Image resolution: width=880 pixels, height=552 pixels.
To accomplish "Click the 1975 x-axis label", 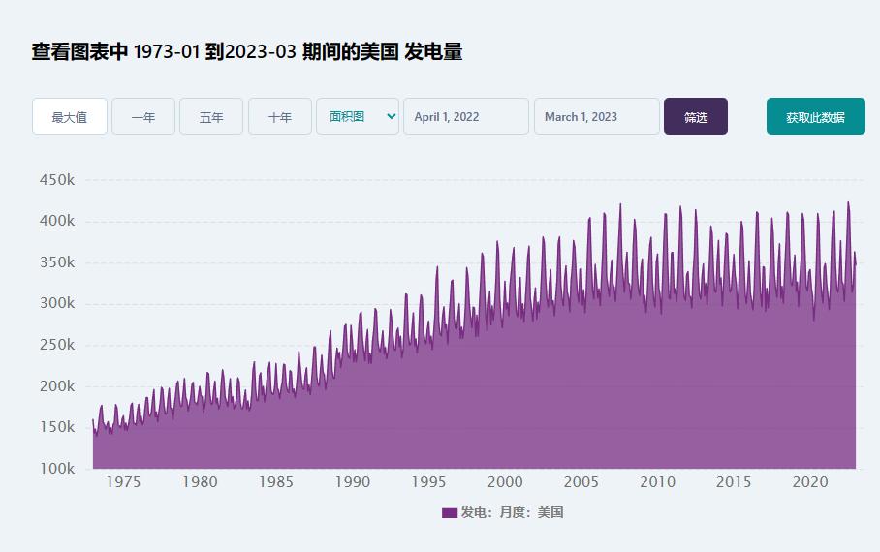I will click(x=123, y=482).
